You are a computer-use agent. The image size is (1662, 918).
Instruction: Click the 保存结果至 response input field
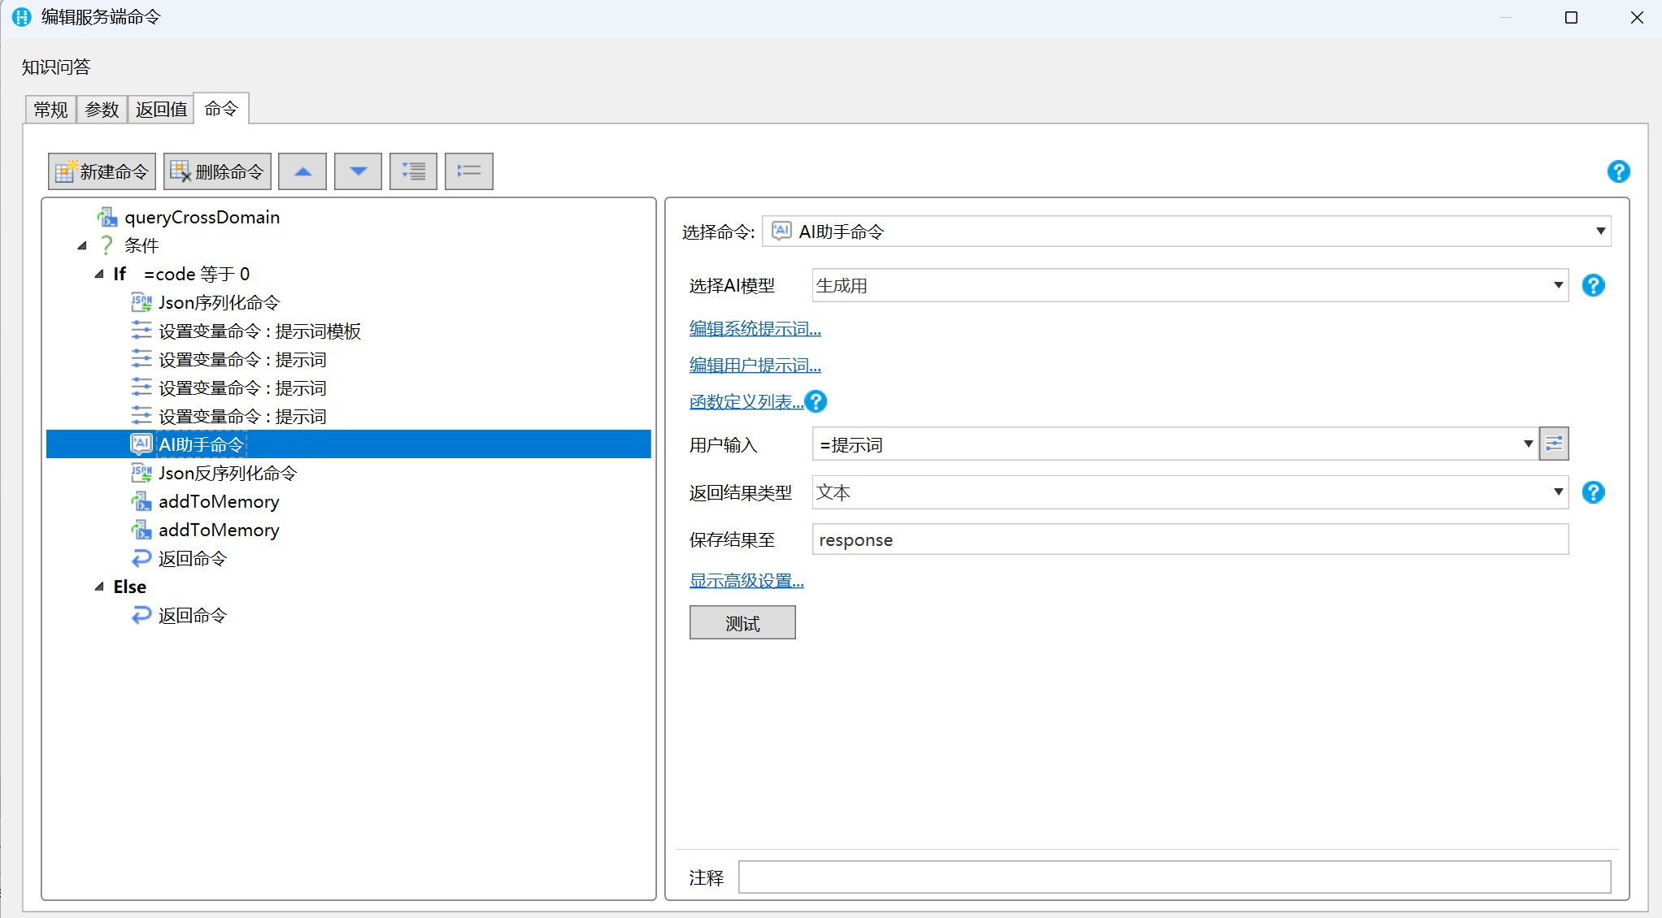(x=1189, y=540)
